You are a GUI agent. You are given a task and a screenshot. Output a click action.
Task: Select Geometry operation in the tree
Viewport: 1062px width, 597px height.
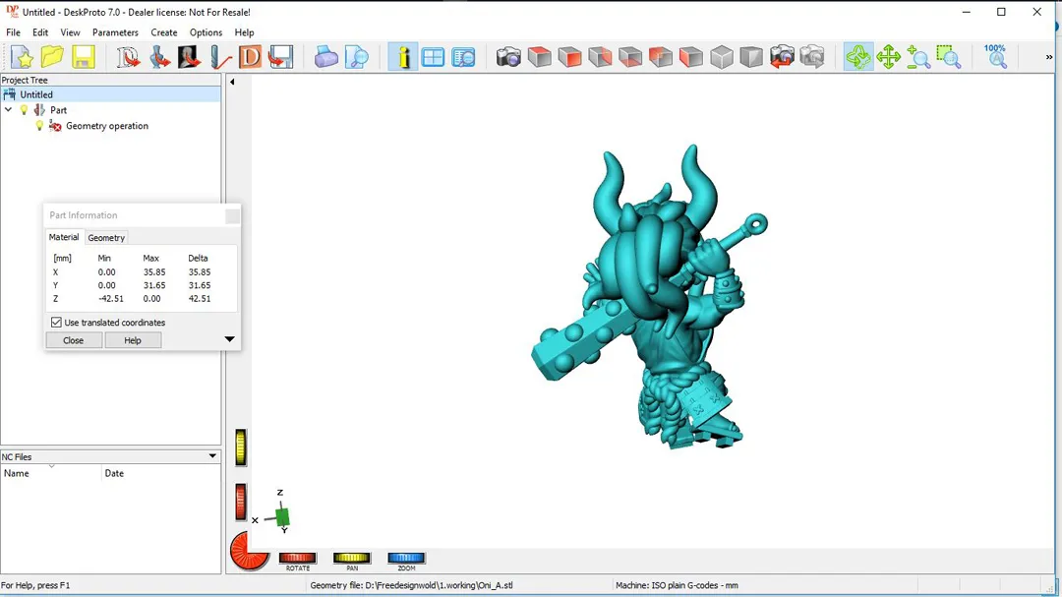coord(107,126)
